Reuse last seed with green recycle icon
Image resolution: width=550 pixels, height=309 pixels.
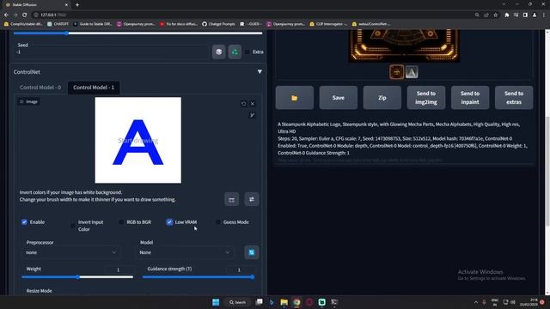click(x=235, y=51)
